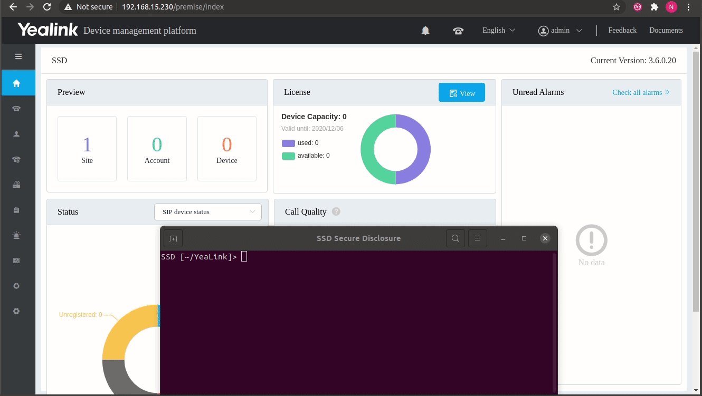Click the pink extension icon in browser toolbar

tap(638, 7)
